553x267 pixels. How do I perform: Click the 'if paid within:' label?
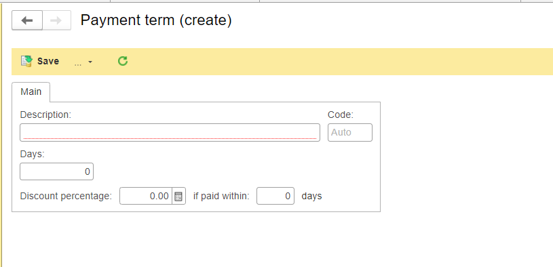click(221, 196)
